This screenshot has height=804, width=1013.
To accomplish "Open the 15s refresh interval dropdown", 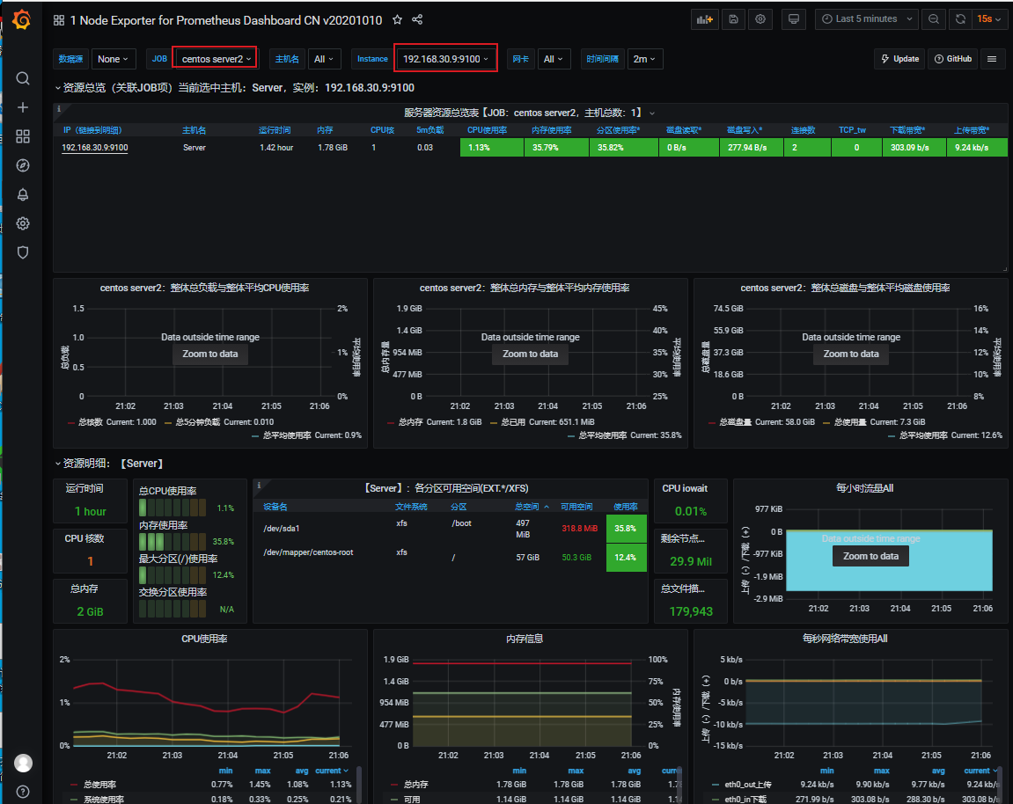I will click(988, 19).
